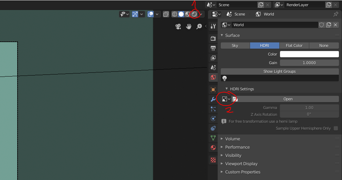Click the Show Light Groups button
Screen dimensions: 342x180
(280, 71)
